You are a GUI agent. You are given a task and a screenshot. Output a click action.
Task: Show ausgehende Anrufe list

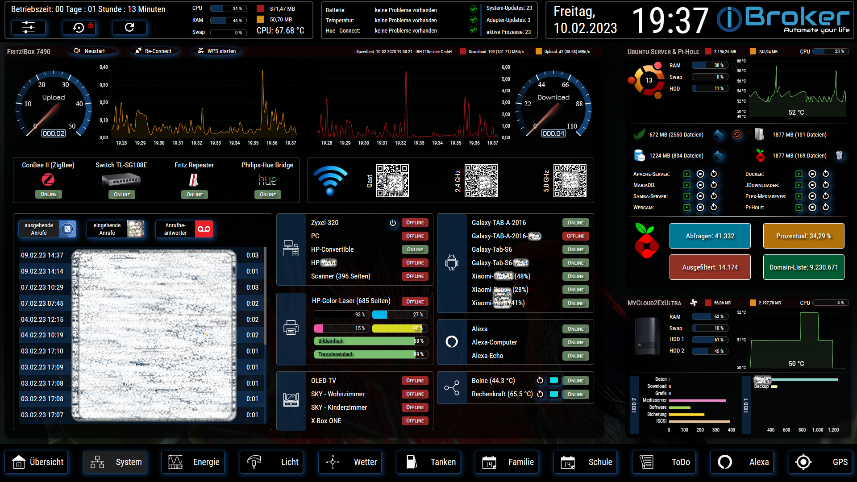pyautogui.click(x=47, y=229)
